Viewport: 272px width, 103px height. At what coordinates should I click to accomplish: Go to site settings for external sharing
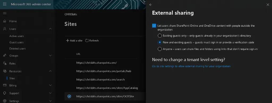click(x=191, y=66)
